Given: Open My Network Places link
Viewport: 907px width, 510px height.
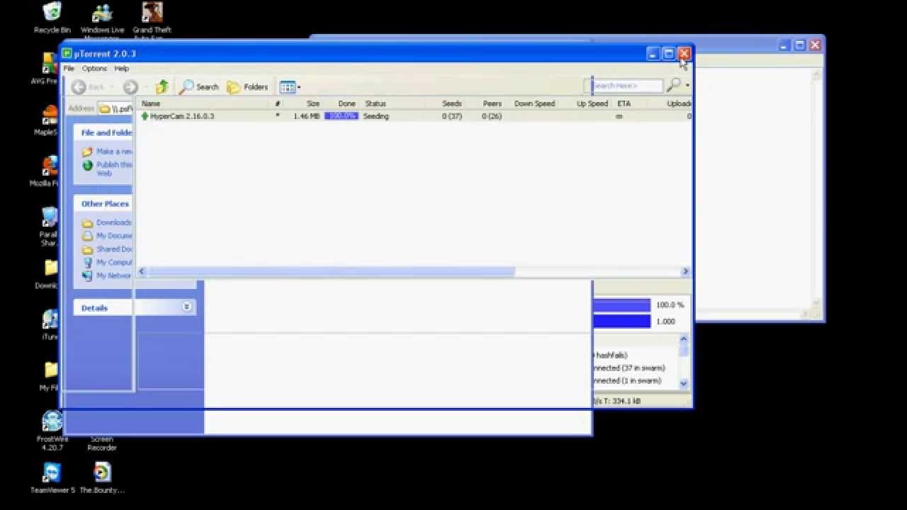Looking at the screenshot, I should pos(107,276).
